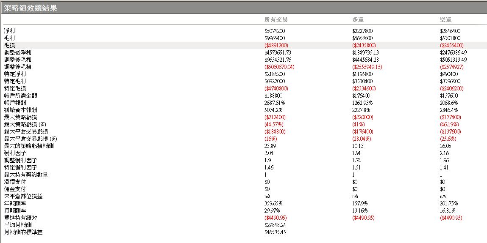Viewport: 487px width, 243px height.
Task: Click long adjusted gross profit $4445684.28
Action: [365, 60]
